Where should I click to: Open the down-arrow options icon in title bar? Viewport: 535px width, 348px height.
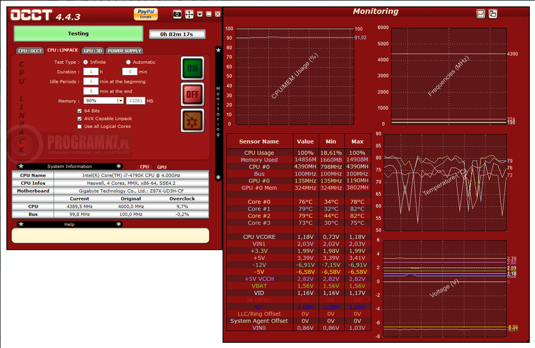tap(200, 15)
